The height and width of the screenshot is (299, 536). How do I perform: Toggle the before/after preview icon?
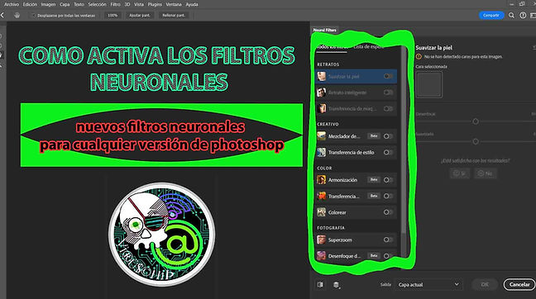pos(320,285)
